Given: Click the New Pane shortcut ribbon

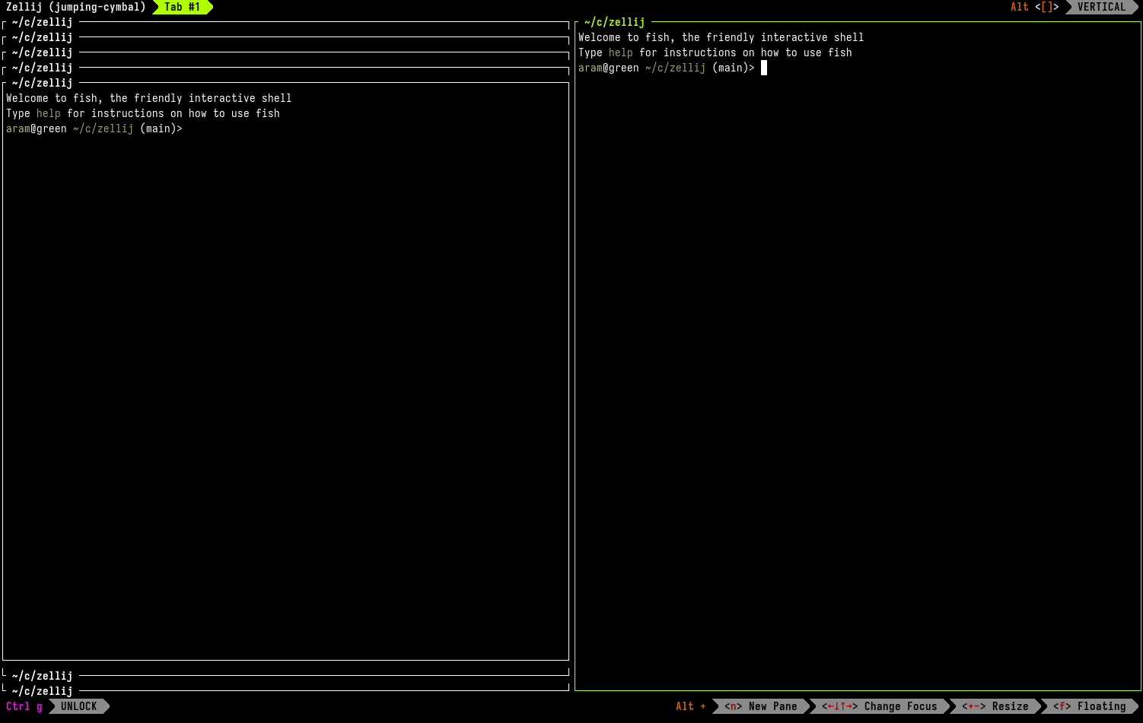Looking at the screenshot, I should point(761,706).
